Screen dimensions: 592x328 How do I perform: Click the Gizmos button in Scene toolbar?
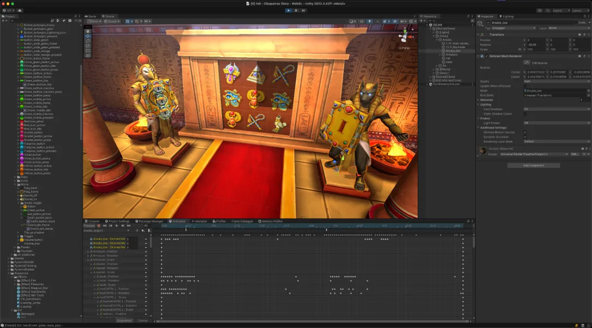pyautogui.click(x=413, y=21)
